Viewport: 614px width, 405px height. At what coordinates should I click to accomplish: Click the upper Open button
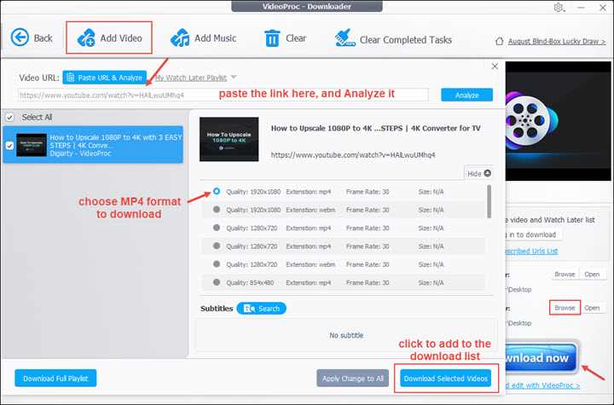pos(592,275)
